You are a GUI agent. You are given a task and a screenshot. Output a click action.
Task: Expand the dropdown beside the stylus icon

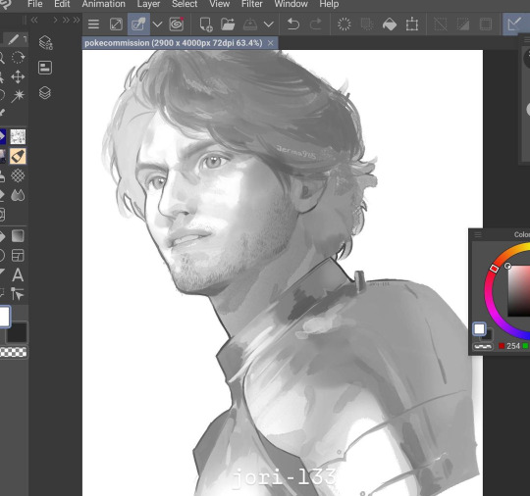pyautogui.click(x=157, y=25)
